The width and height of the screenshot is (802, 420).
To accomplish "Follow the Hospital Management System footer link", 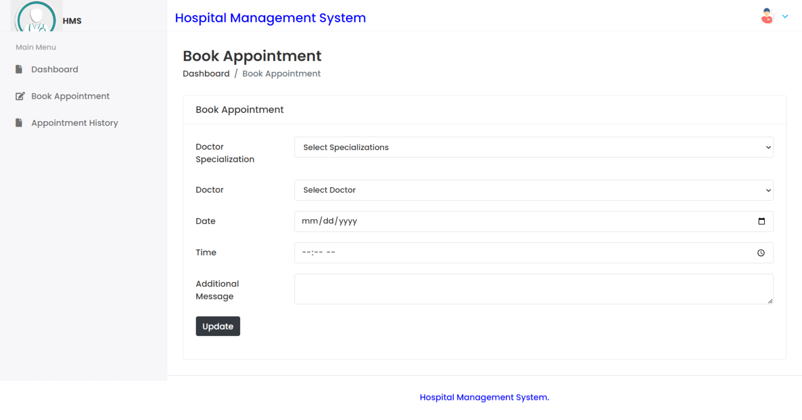I will [484, 397].
